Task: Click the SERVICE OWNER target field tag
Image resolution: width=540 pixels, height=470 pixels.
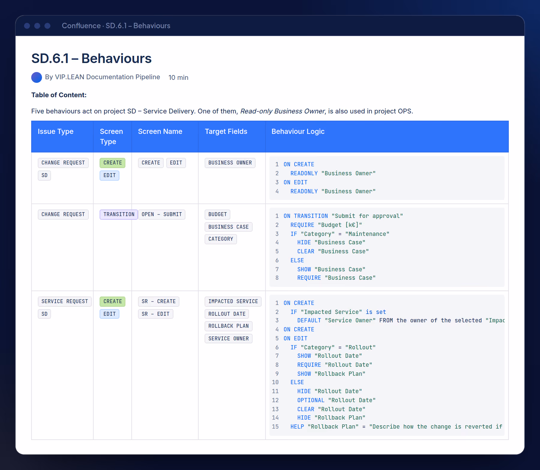Action: [229, 339]
